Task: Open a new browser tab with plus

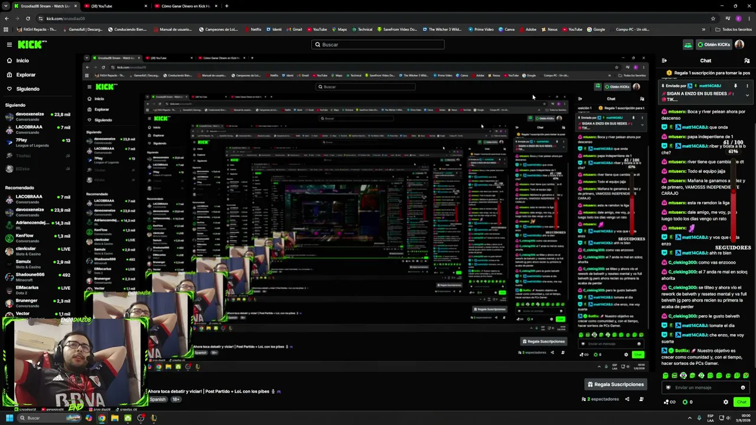Action: pyautogui.click(x=227, y=6)
